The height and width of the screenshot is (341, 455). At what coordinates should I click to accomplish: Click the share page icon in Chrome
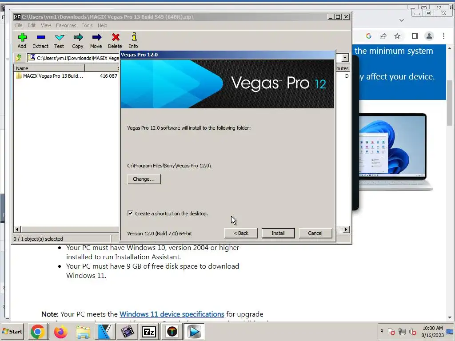tap(383, 36)
